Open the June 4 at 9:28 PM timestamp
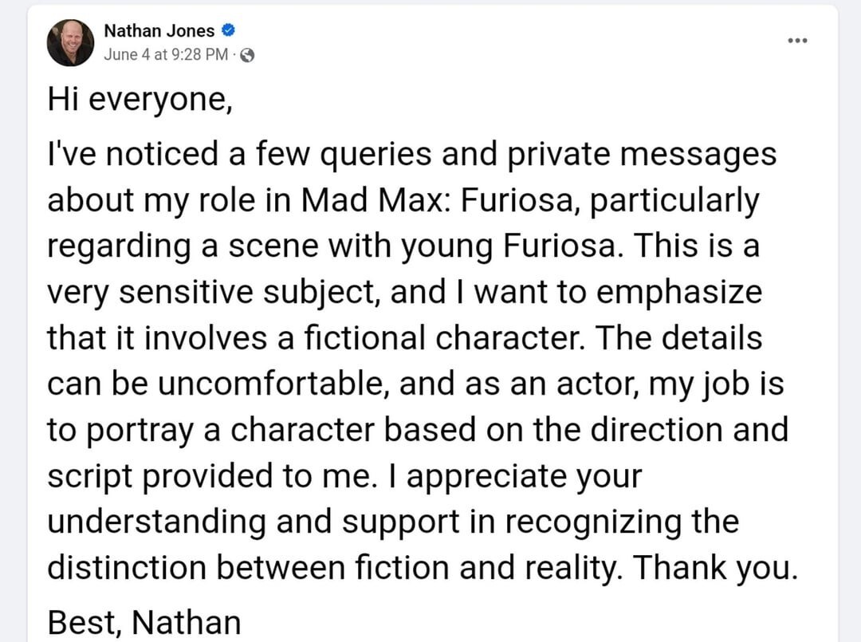Image resolution: width=861 pixels, height=642 pixels. (x=166, y=54)
